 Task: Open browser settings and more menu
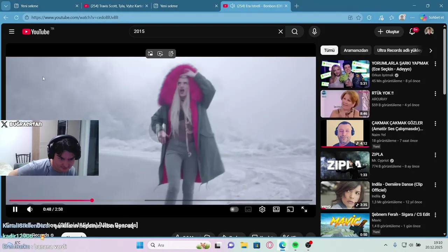point(412,17)
